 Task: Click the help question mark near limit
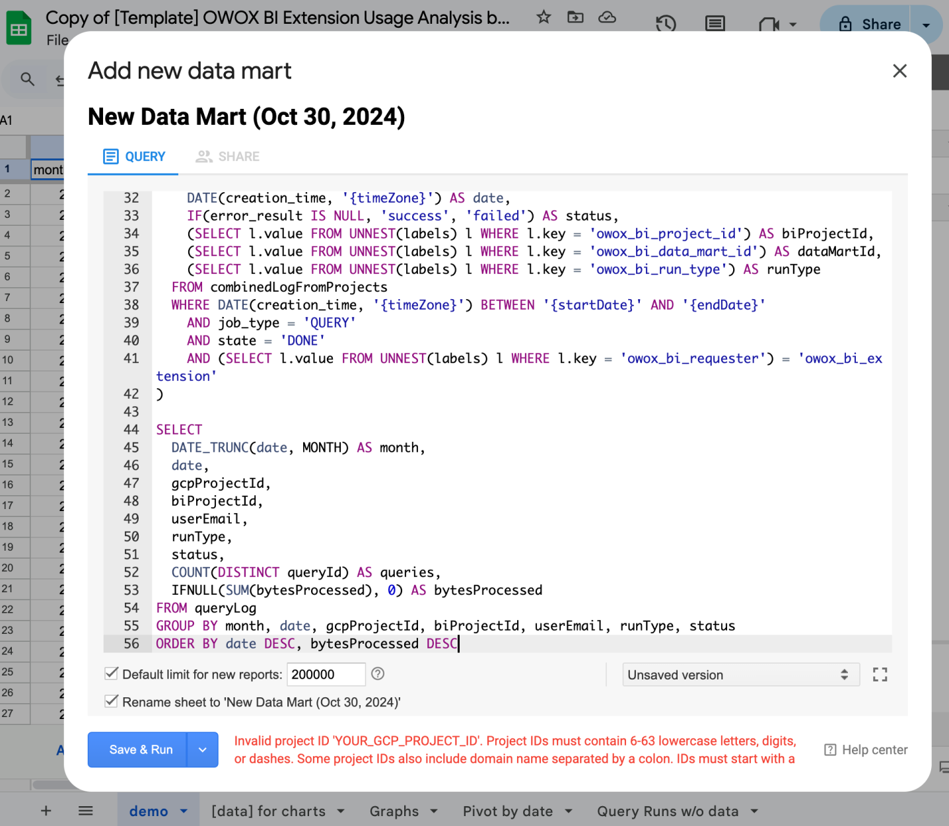pyautogui.click(x=378, y=674)
